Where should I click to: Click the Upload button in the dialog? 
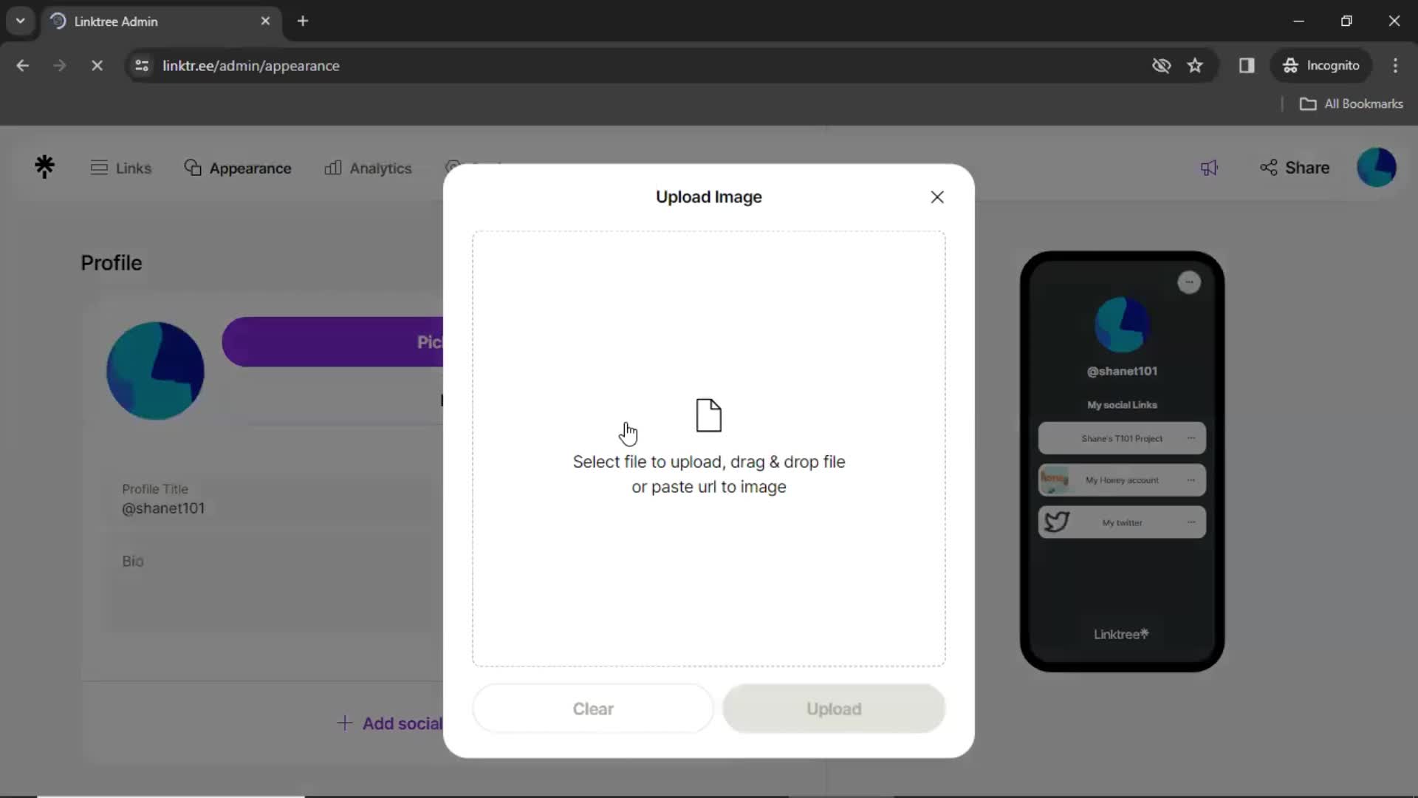(834, 709)
